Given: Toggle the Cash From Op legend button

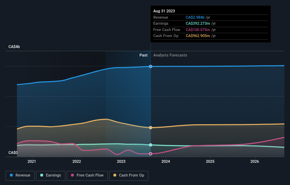Looking at the screenshot, I should (x=129, y=175).
